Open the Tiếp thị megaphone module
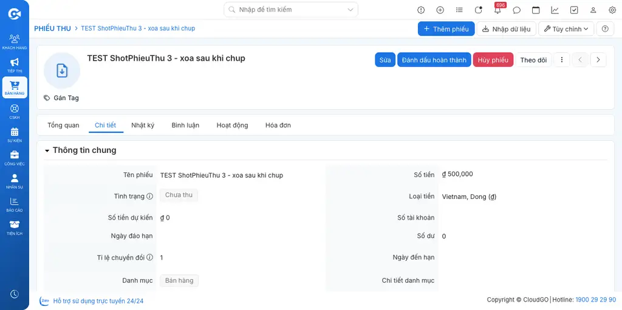This screenshot has width=622, height=310. (15, 65)
